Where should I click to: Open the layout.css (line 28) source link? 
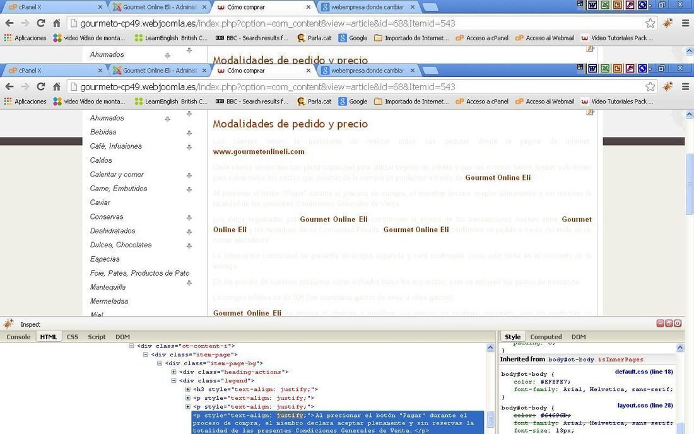645,405
